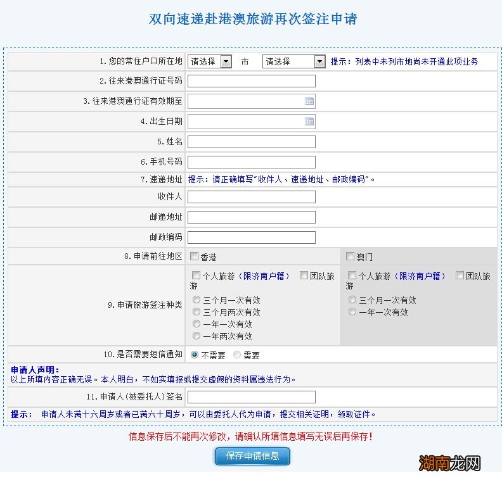Click the 保存申请信息 button
This screenshot has width=502, height=480.
tap(252, 456)
